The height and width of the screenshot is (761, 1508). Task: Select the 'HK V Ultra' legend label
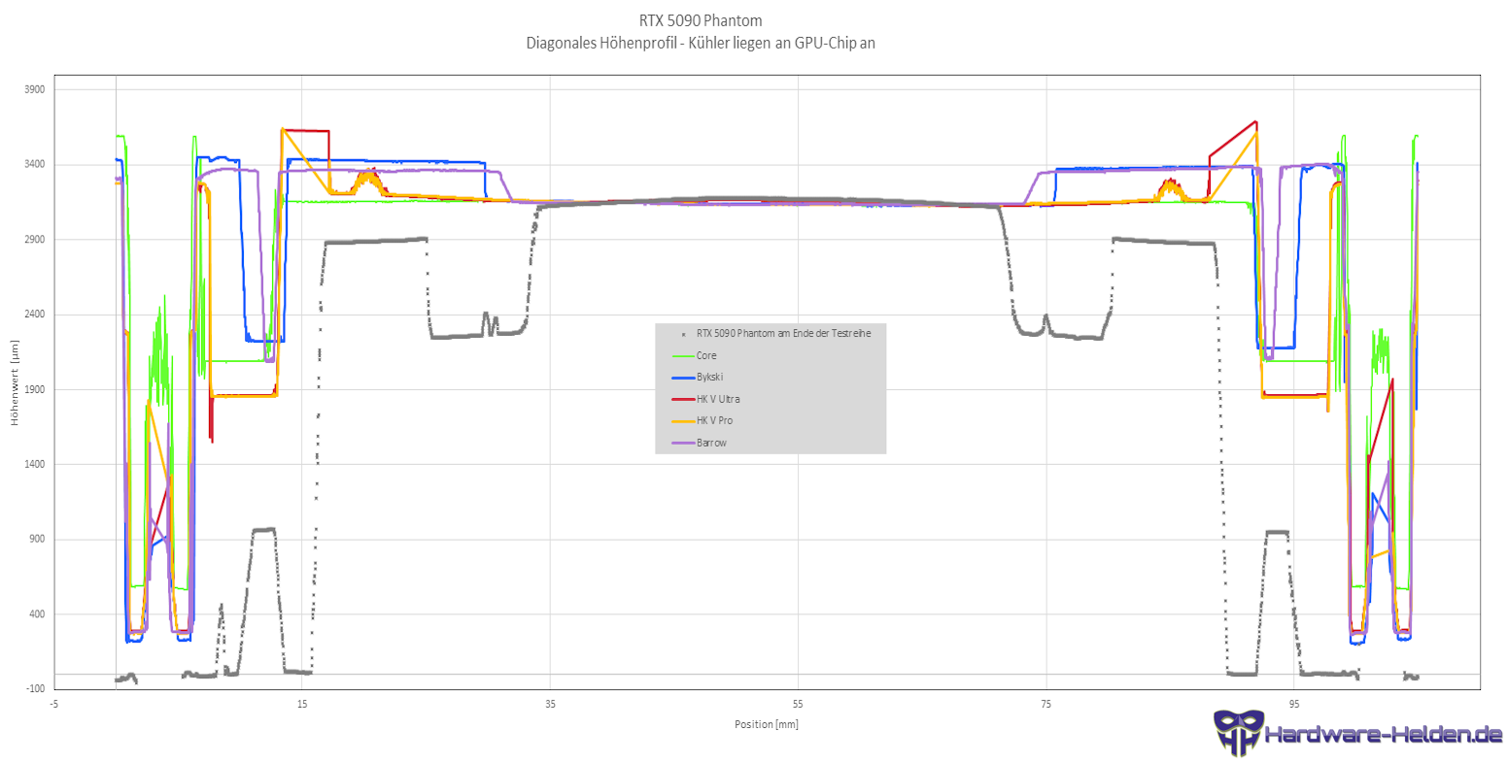(718, 399)
